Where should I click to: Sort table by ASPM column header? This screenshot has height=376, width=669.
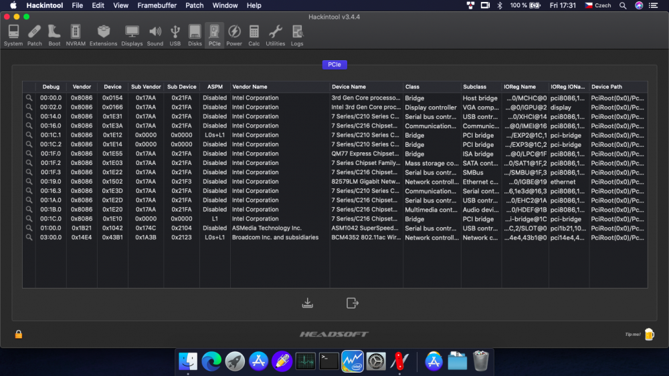tap(215, 87)
